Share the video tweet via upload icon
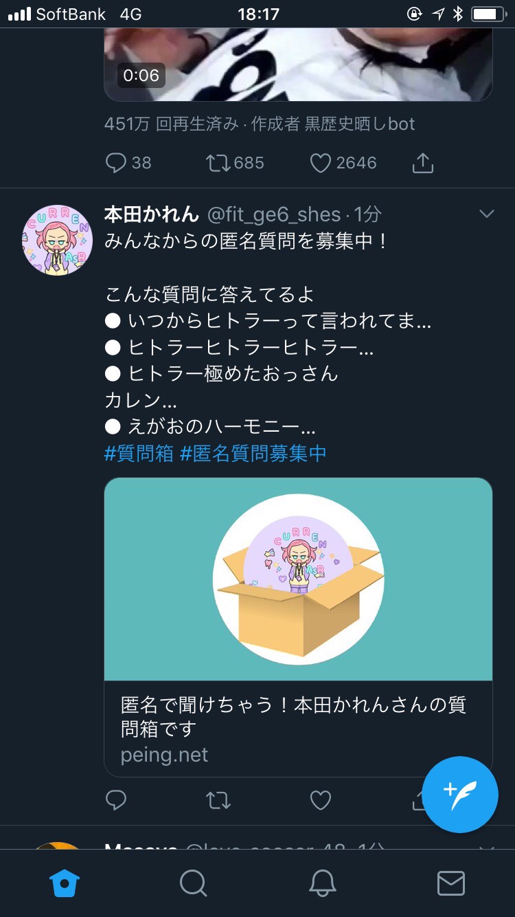 pyautogui.click(x=423, y=163)
